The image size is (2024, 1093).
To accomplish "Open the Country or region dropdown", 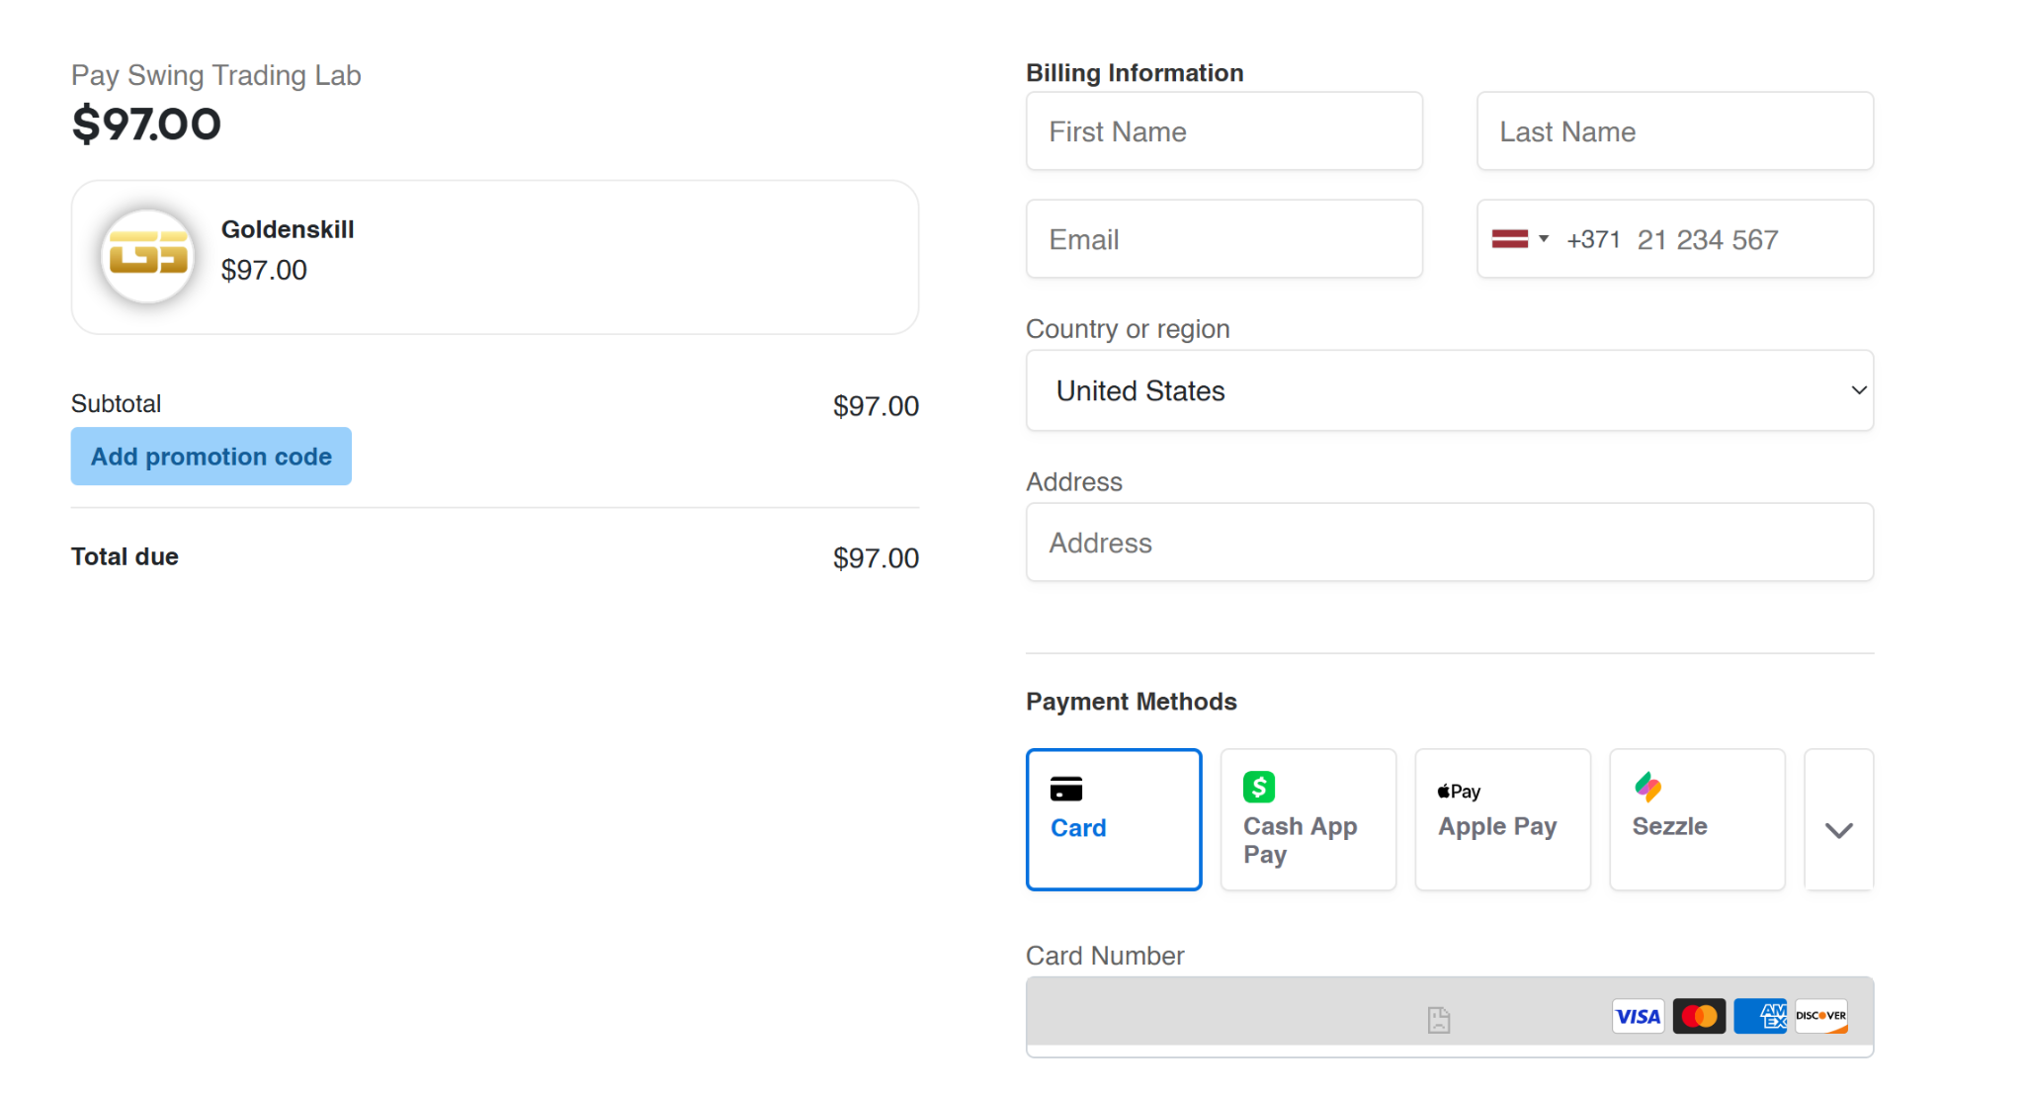I will [x=1449, y=390].
